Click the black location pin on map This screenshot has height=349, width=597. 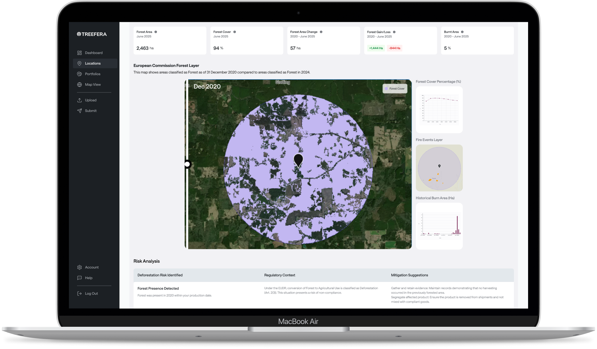(x=298, y=160)
